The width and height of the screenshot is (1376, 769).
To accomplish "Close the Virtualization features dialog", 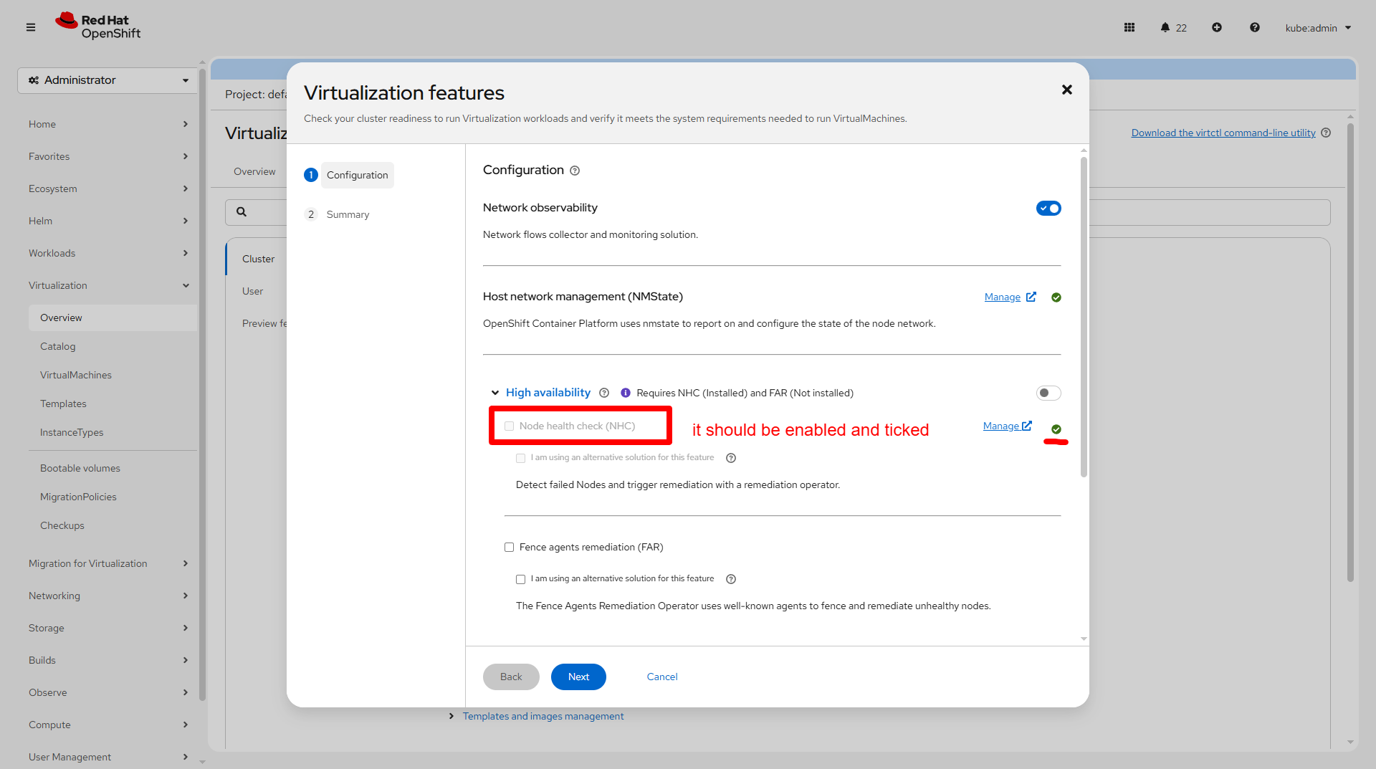I will [1067, 90].
